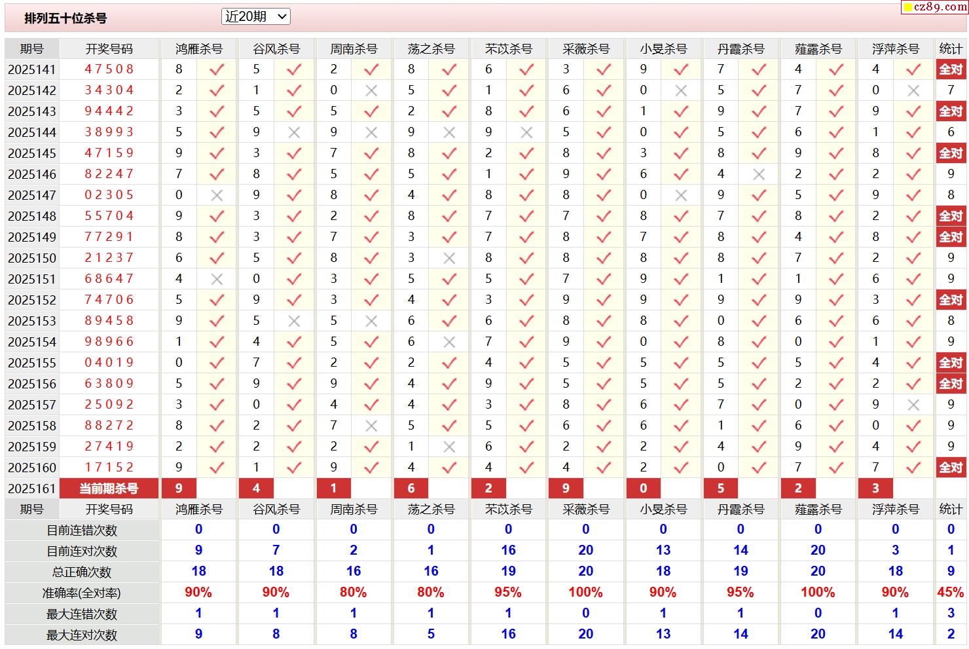Click the winning number 17152
This screenshot has height=649, width=969.
(x=109, y=468)
